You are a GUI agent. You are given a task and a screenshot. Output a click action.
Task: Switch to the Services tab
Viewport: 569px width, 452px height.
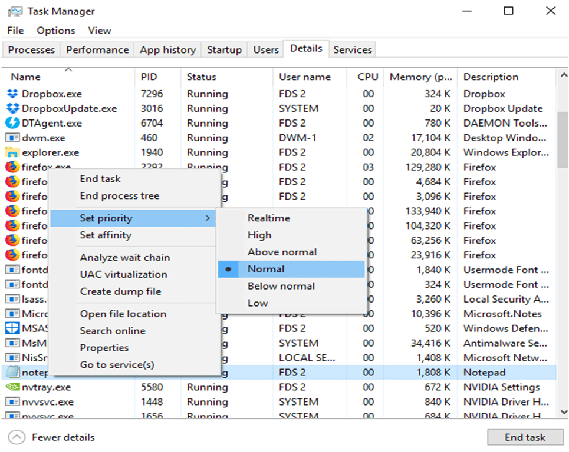(x=353, y=49)
